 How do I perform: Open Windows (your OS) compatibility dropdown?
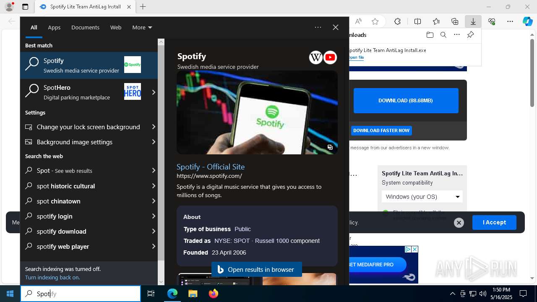pos(422,197)
